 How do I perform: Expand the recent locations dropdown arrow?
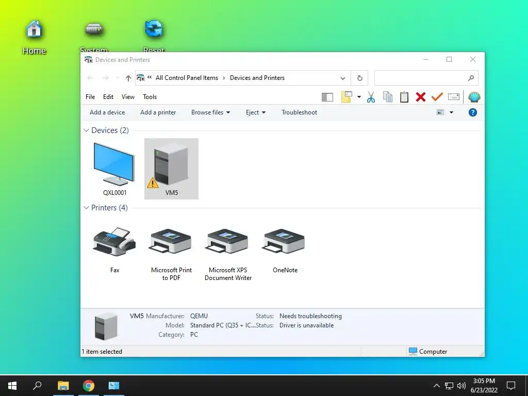(x=117, y=78)
